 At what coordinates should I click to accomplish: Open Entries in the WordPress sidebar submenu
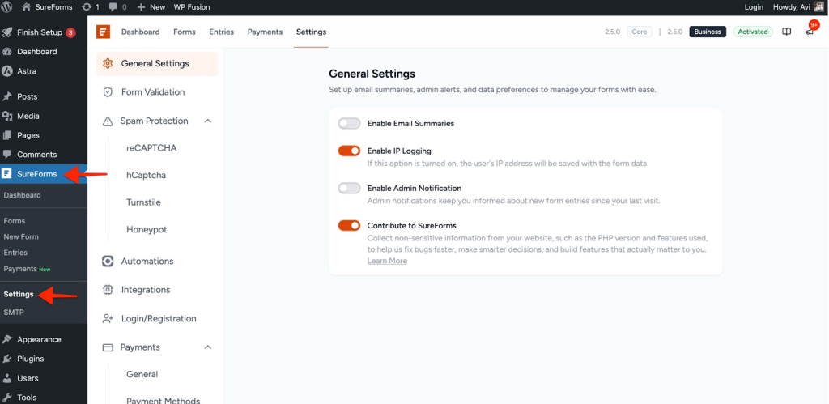[x=15, y=253]
